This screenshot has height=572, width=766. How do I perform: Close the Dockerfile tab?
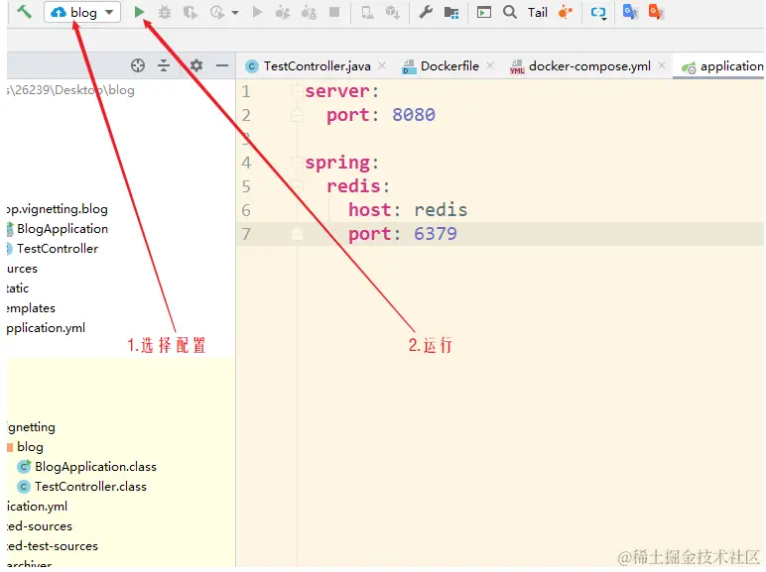click(490, 64)
